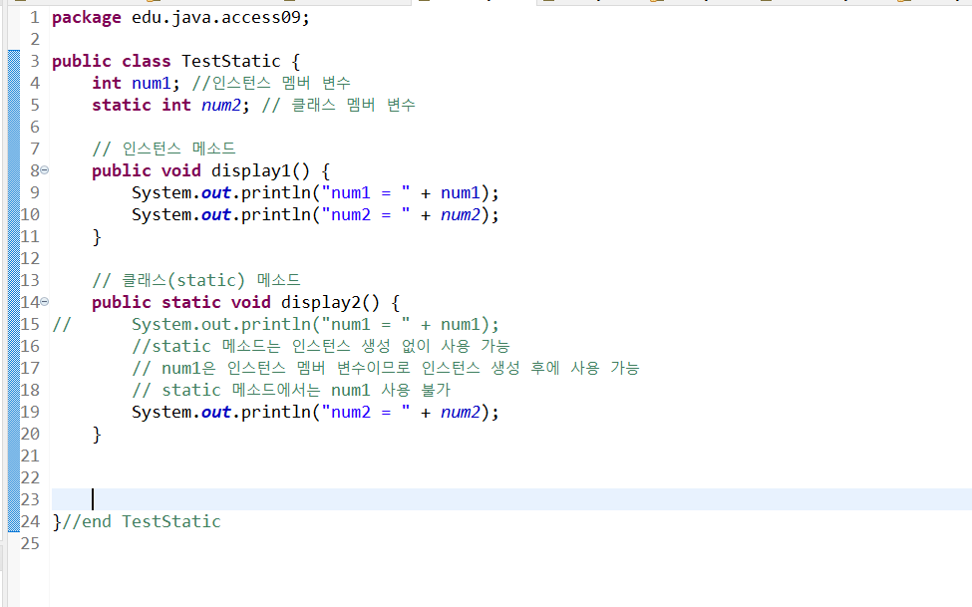Screen dimensions: 972x607
Task: Click the string "num2 = " on line 10
Action: 366,214
